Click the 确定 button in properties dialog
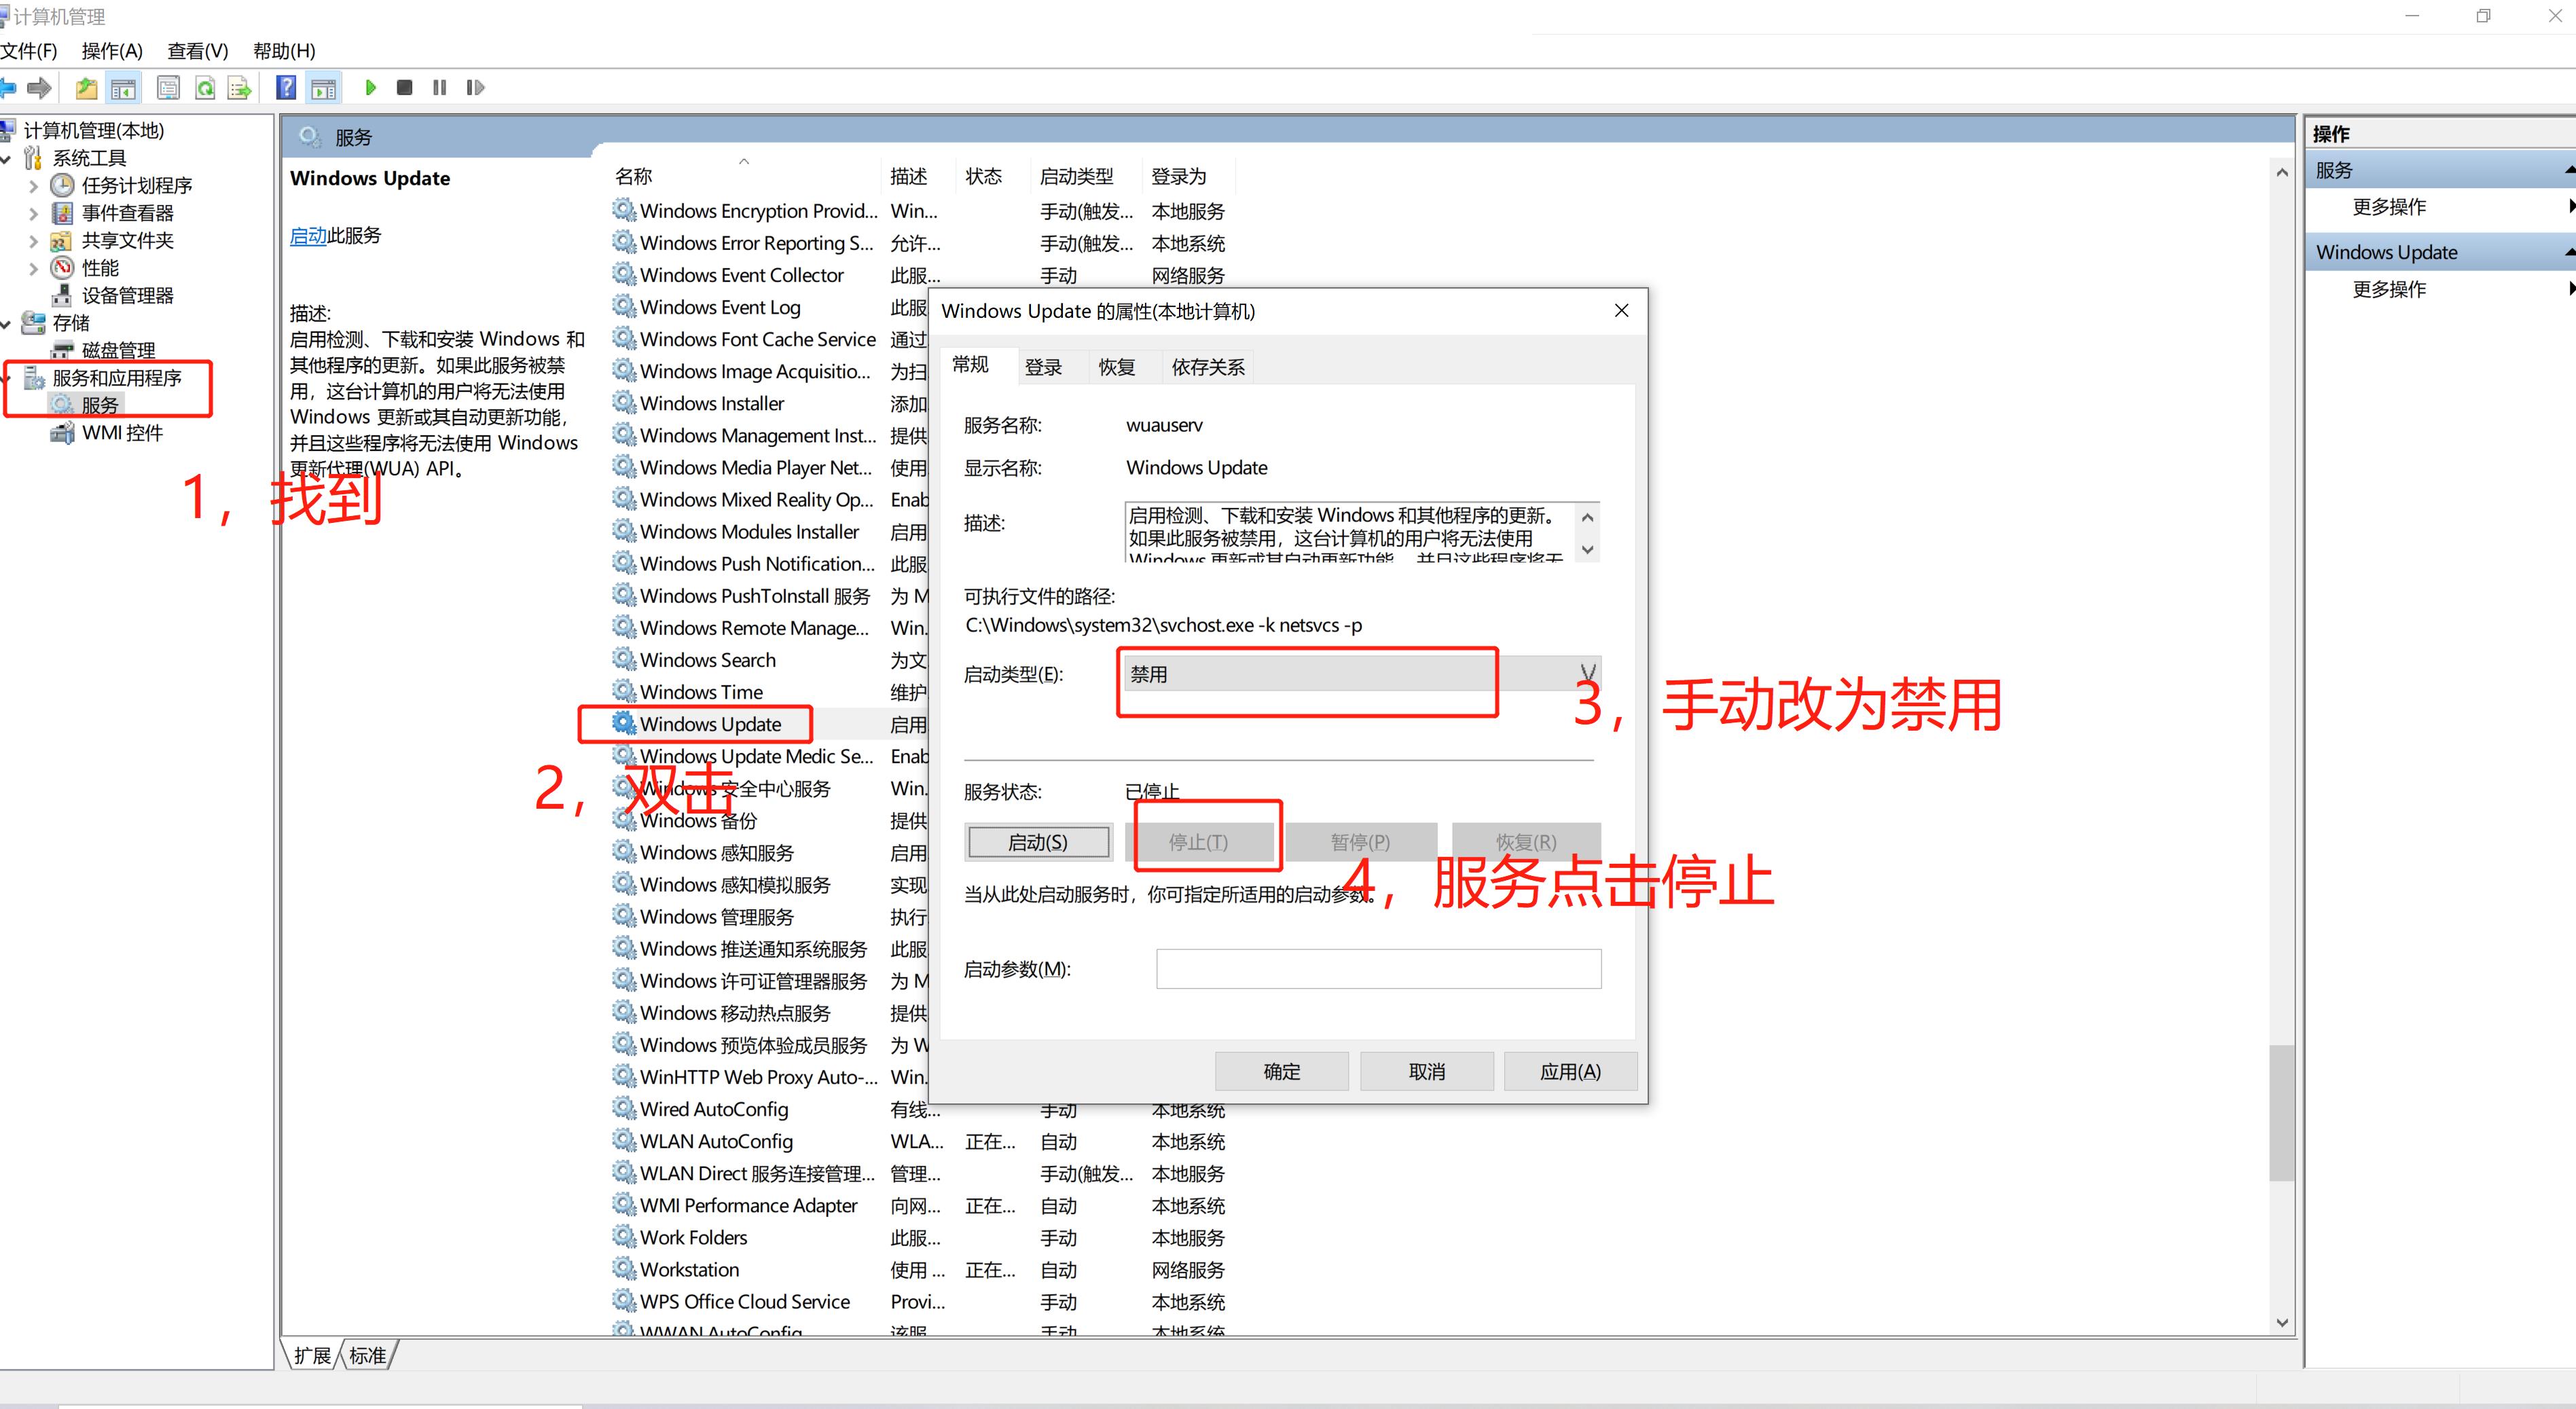Screen dimensions: 2576x1409 (x=1281, y=1070)
